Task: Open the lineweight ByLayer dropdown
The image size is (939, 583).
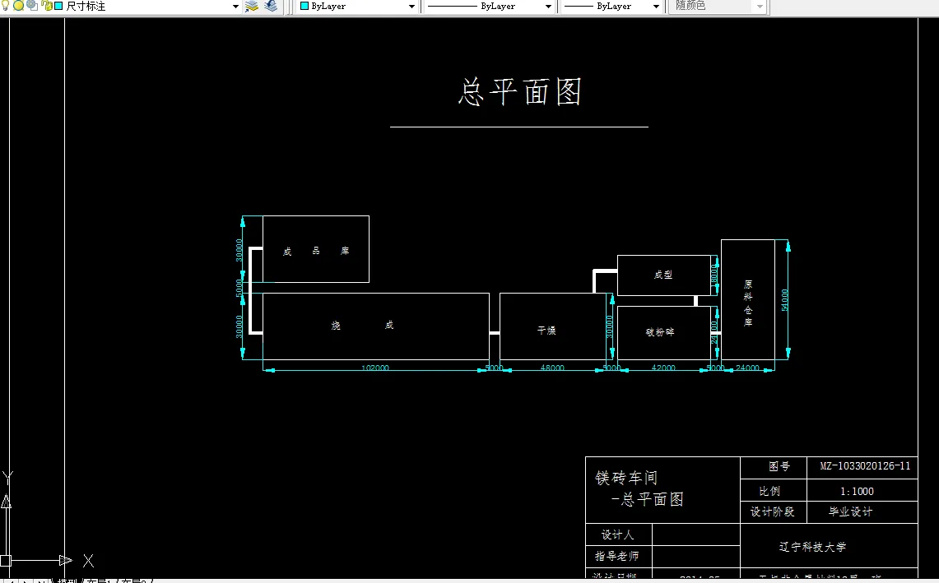Action: point(654,7)
